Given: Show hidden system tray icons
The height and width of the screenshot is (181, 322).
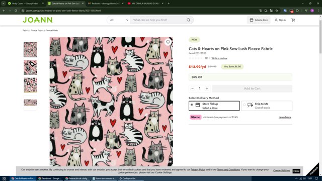Looking at the screenshot, I should point(296,178).
